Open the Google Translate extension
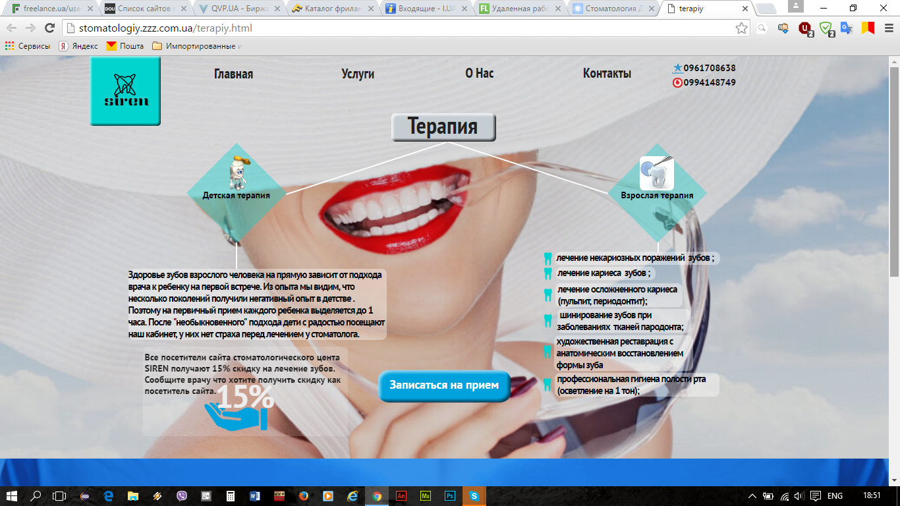This screenshot has width=900, height=506. tap(847, 28)
